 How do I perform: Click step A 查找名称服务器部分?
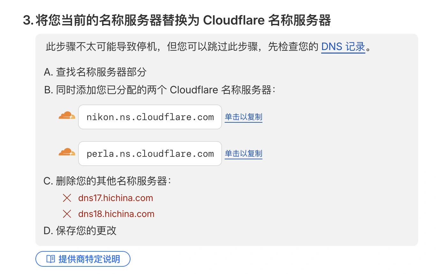click(x=95, y=72)
